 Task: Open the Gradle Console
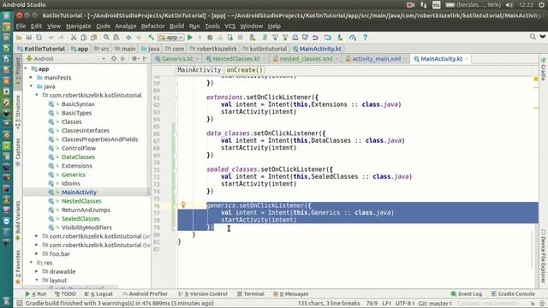click(x=513, y=294)
